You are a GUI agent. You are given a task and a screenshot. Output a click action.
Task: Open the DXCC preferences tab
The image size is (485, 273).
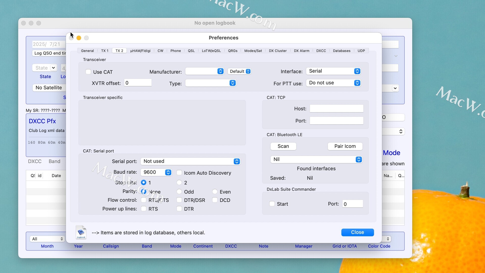coord(321,51)
